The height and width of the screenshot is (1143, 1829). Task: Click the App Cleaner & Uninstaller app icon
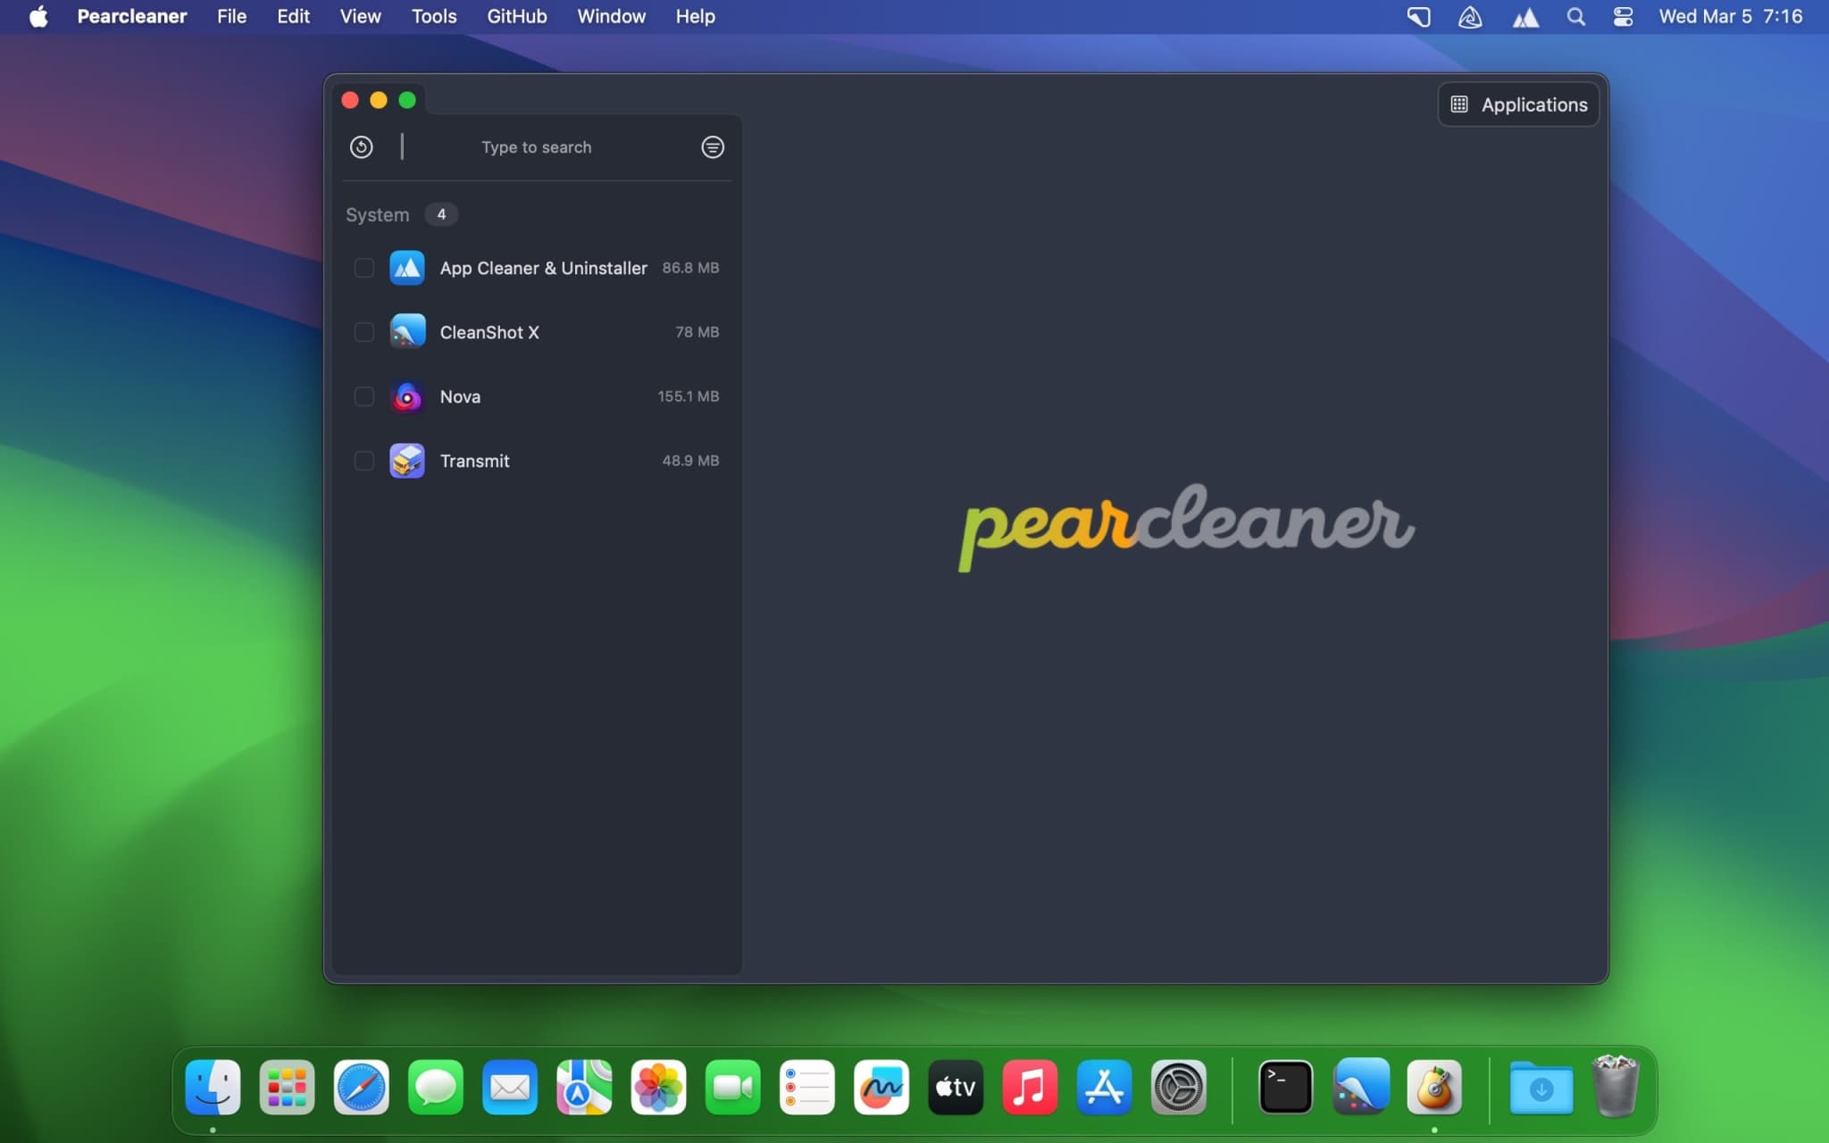pyautogui.click(x=407, y=268)
